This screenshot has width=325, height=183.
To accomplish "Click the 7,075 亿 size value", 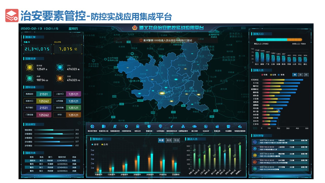I will click(68, 49).
